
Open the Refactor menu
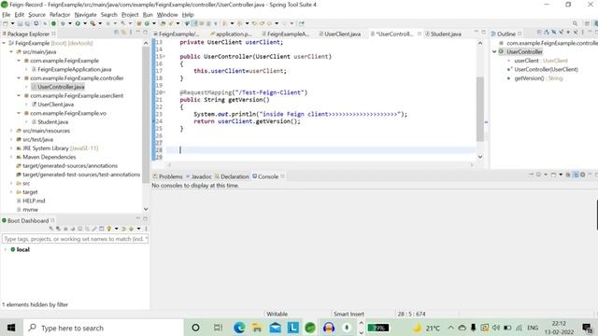[x=60, y=15]
